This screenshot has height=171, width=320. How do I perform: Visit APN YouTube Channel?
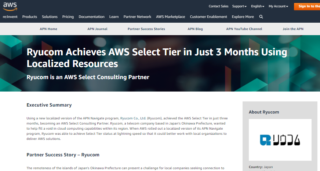tap(244, 29)
